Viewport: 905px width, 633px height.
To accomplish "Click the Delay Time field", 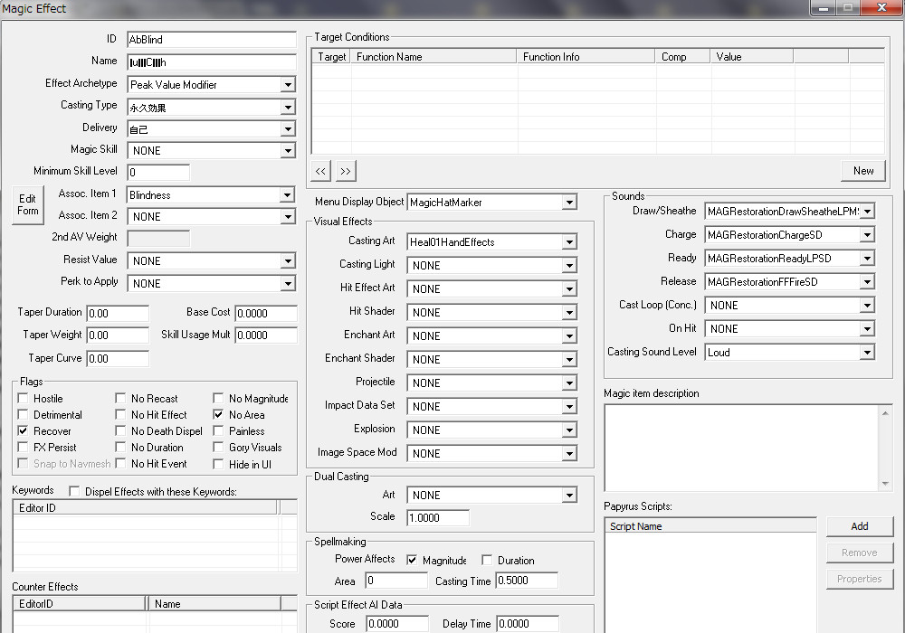I will pos(528,624).
